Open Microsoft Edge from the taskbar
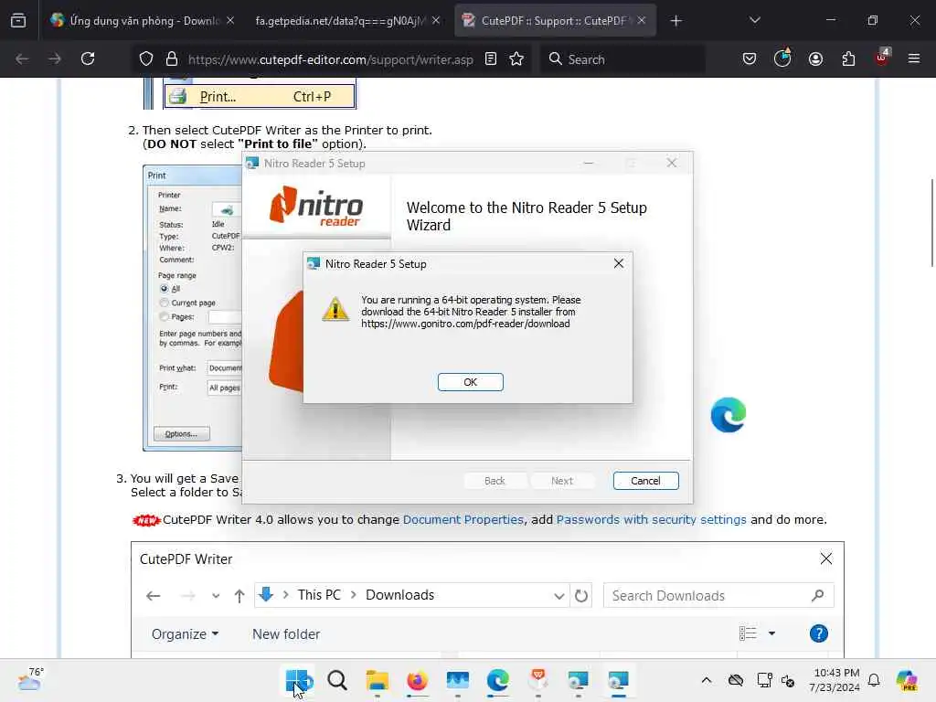Screen dimensions: 936x702 tap(498, 680)
